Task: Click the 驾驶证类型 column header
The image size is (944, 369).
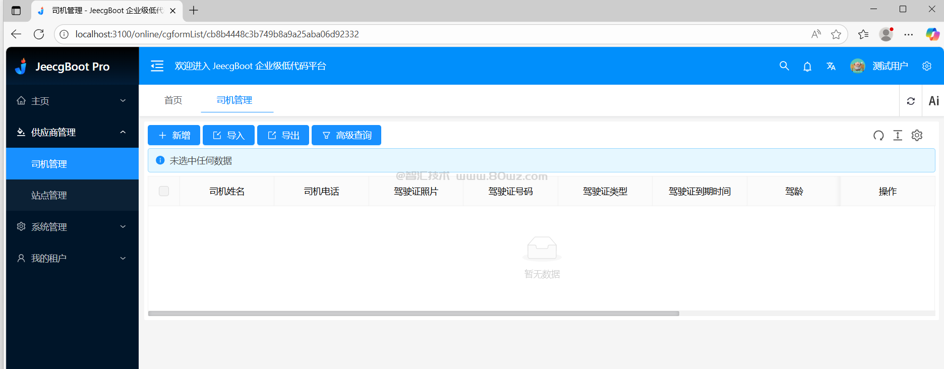Action: (x=605, y=191)
